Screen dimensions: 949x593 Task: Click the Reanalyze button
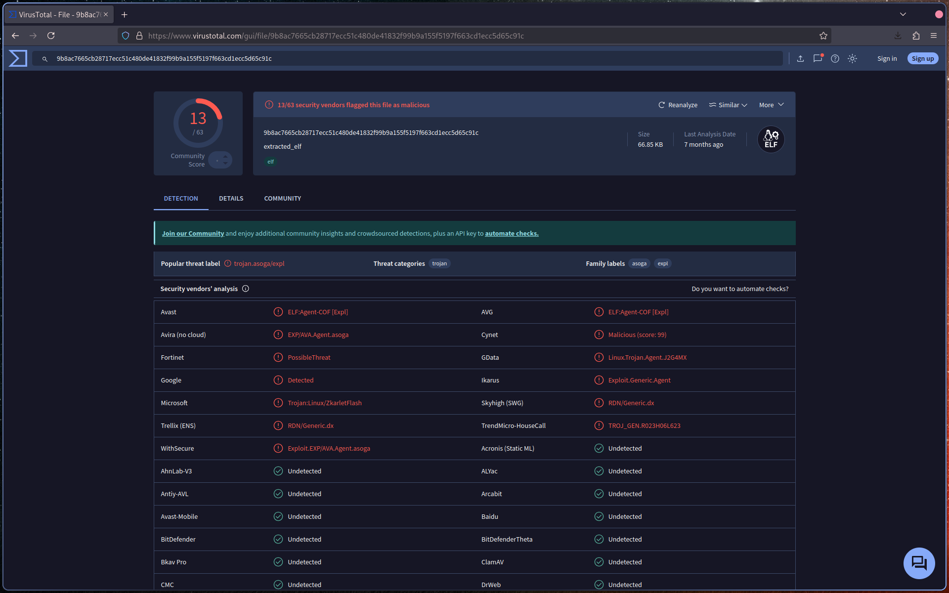tap(678, 105)
